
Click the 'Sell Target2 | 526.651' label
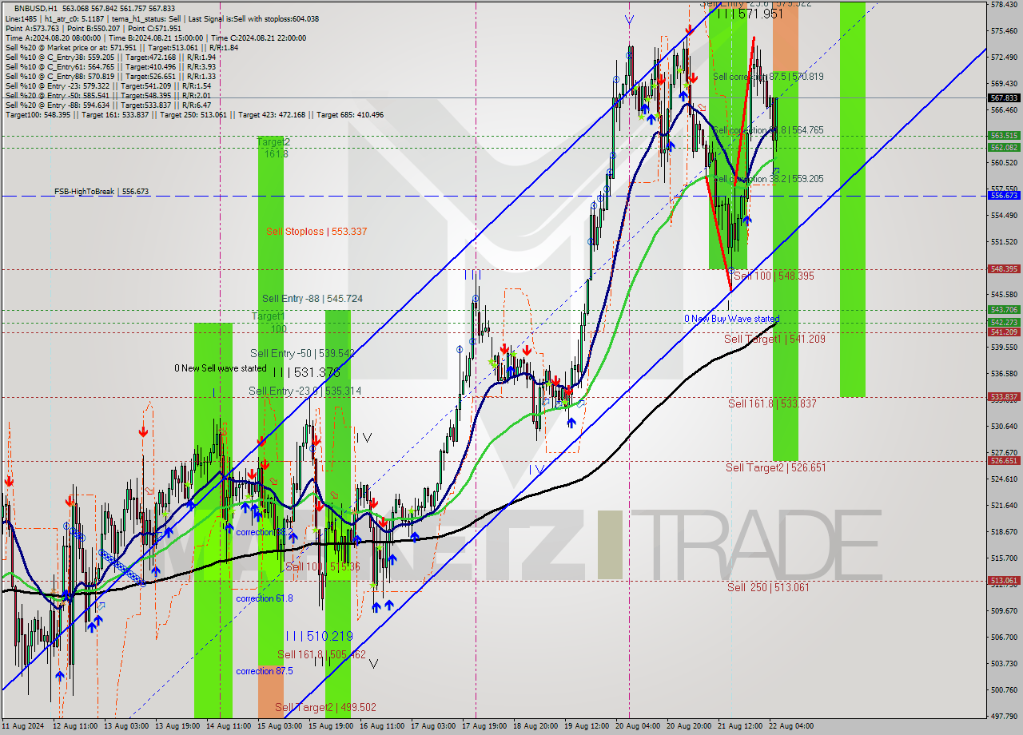coord(775,467)
